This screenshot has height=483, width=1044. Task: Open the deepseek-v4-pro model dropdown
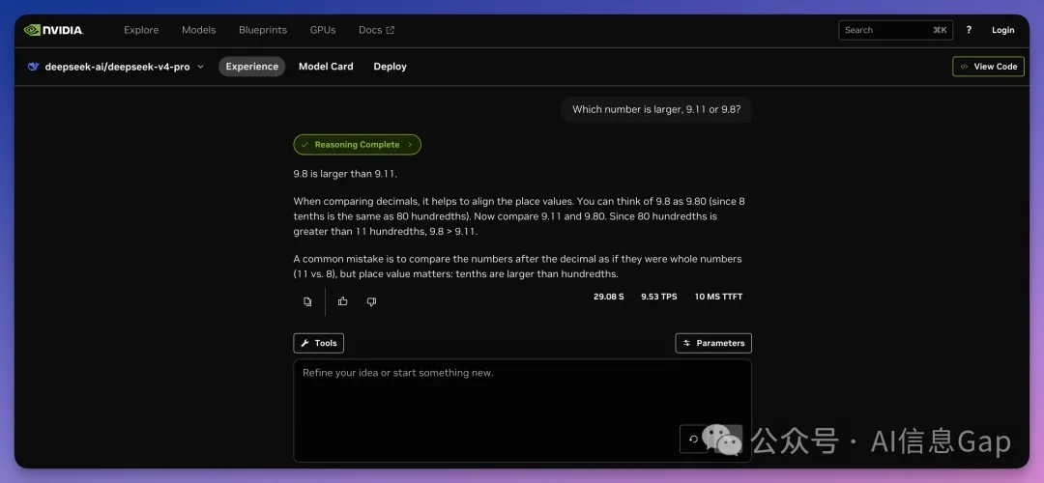(x=117, y=67)
